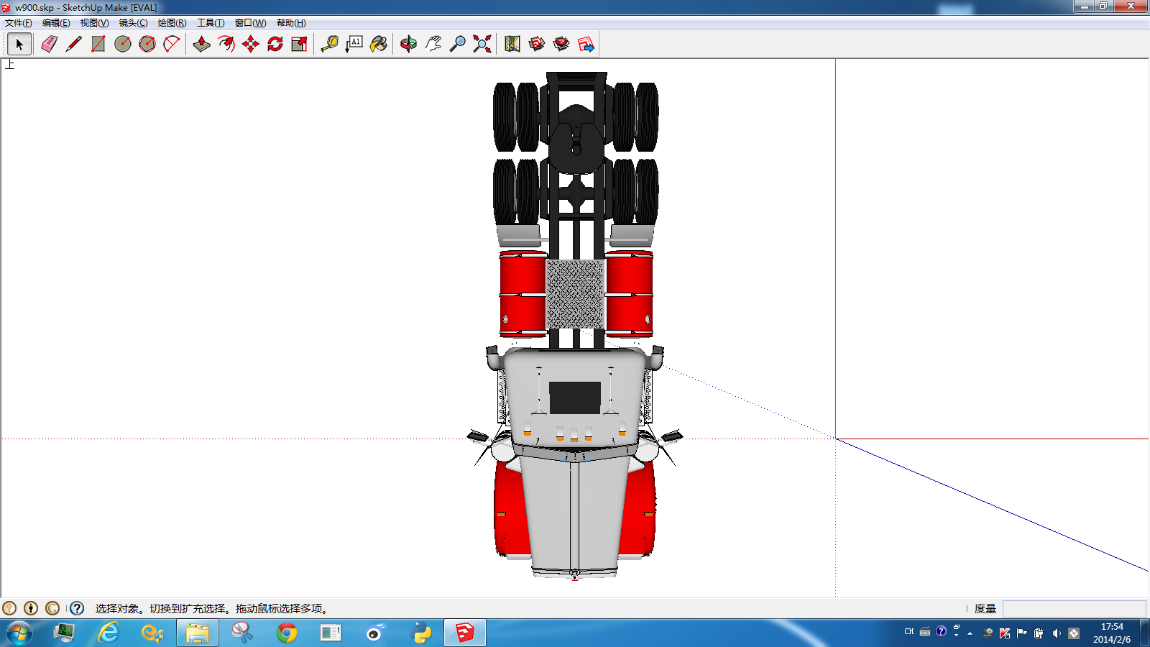This screenshot has height=647, width=1150.
Task: Activate the Tape Measure tool
Action: [x=330, y=45]
